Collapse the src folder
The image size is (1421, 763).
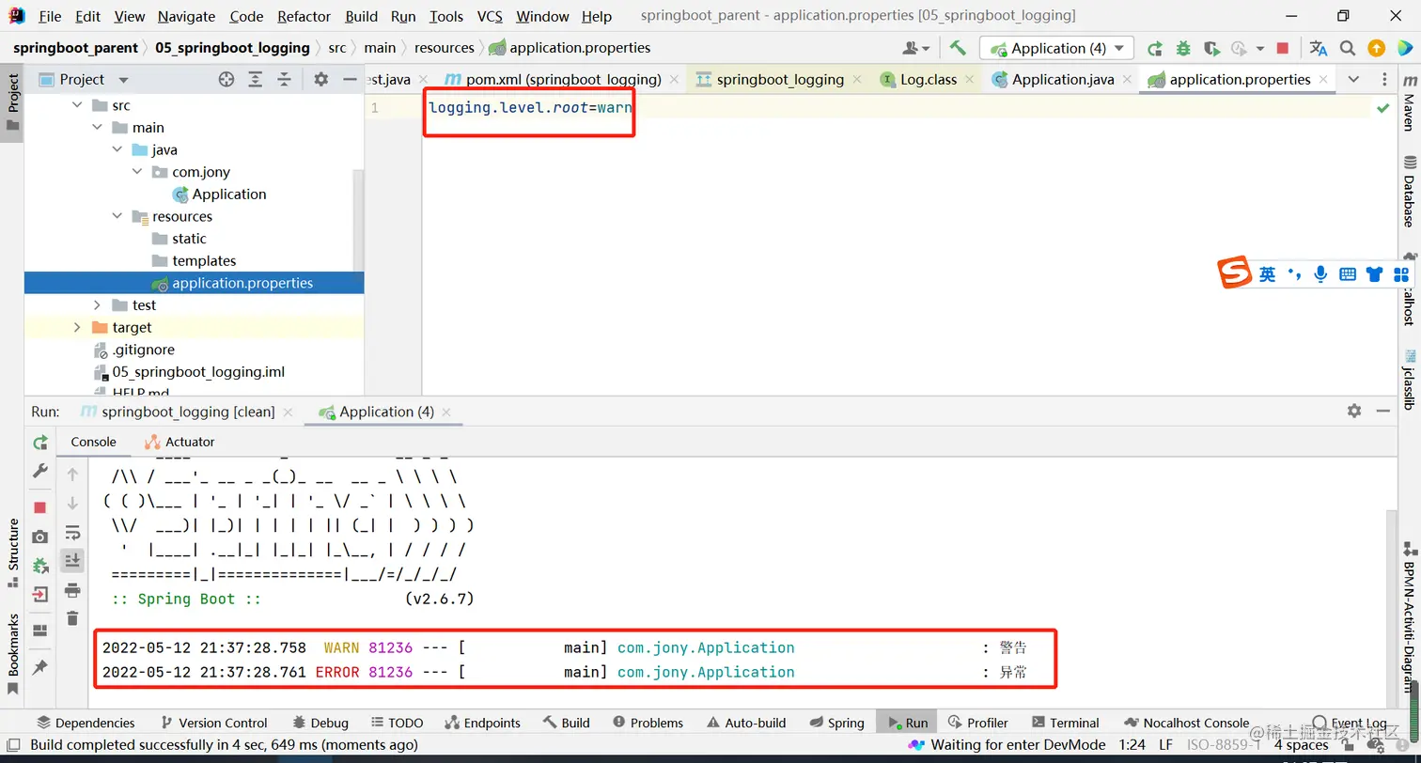[77, 105]
